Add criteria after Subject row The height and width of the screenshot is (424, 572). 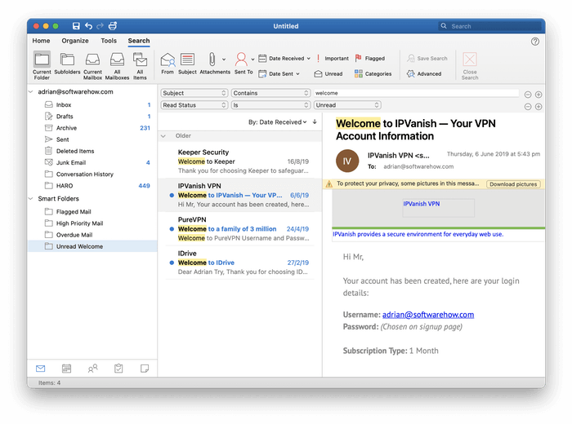coord(538,95)
